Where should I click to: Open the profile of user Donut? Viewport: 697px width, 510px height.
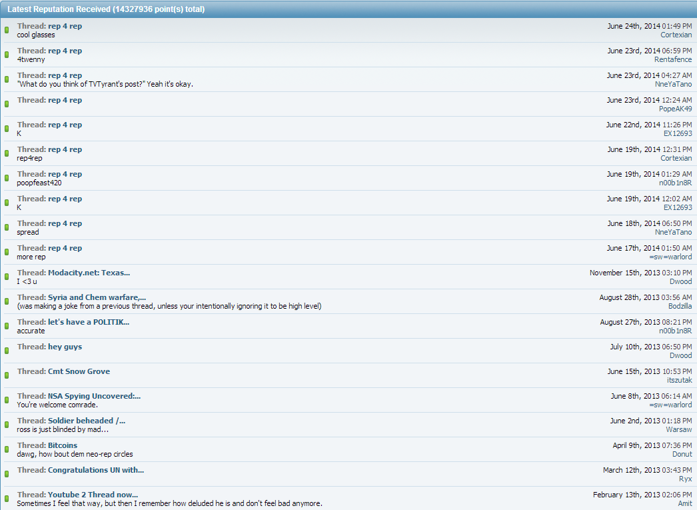(x=682, y=454)
